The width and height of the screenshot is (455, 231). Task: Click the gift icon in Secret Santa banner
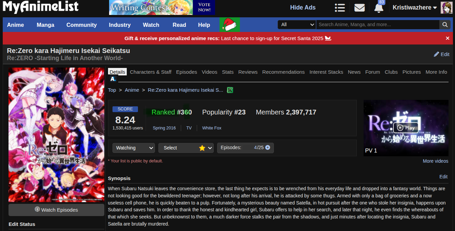[x=328, y=38]
